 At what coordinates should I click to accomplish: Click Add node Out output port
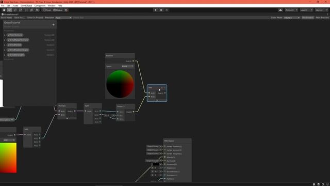(x=165, y=93)
